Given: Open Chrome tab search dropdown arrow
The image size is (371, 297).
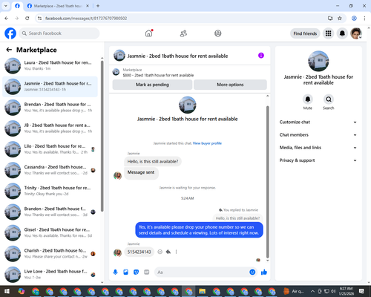Looking at the screenshot, I should [x=6, y=6].
